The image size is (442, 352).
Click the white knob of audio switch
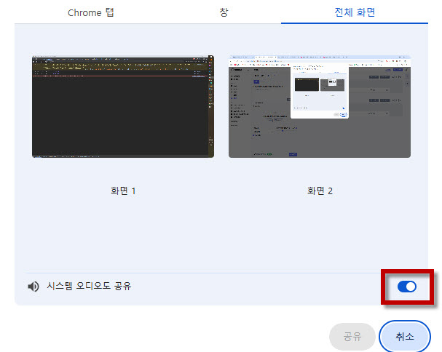coord(411,287)
